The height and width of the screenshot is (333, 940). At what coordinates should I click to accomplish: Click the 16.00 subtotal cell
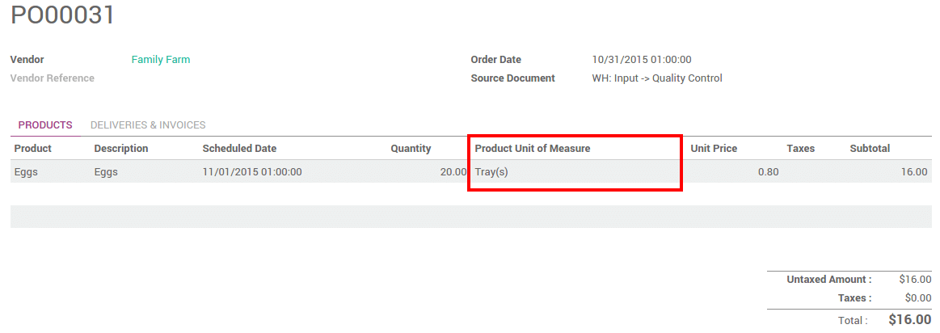point(915,172)
